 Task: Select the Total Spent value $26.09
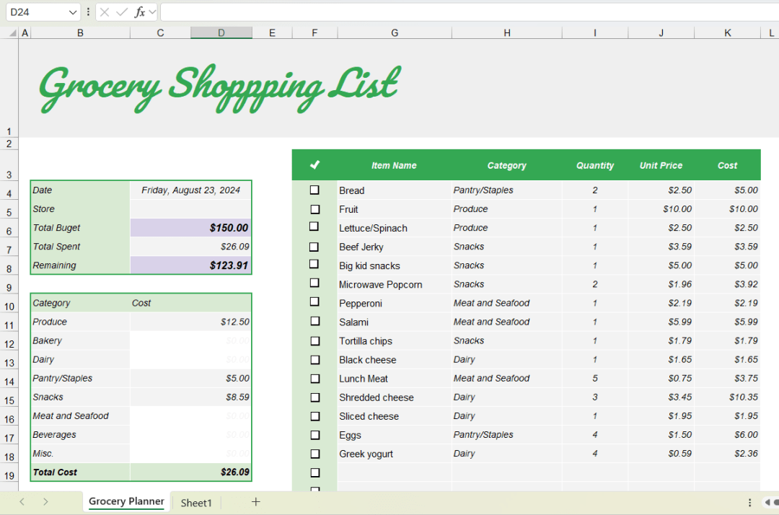click(190, 247)
